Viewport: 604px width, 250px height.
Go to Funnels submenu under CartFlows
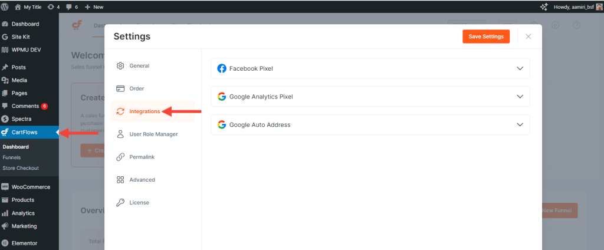tap(11, 157)
